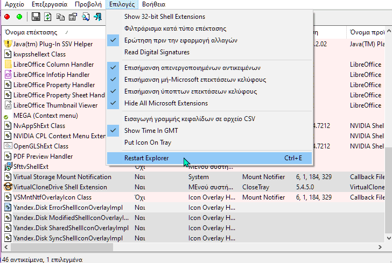392x263 pixels.
Task: Toggle Επισήμανση ύποπτων επεκτάσεων κελύφους
Action: pyautogui.click(x=209, y=91)
